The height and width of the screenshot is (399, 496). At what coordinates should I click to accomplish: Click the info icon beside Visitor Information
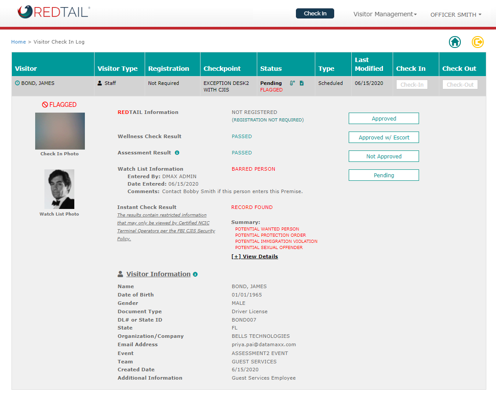[195, 275]
